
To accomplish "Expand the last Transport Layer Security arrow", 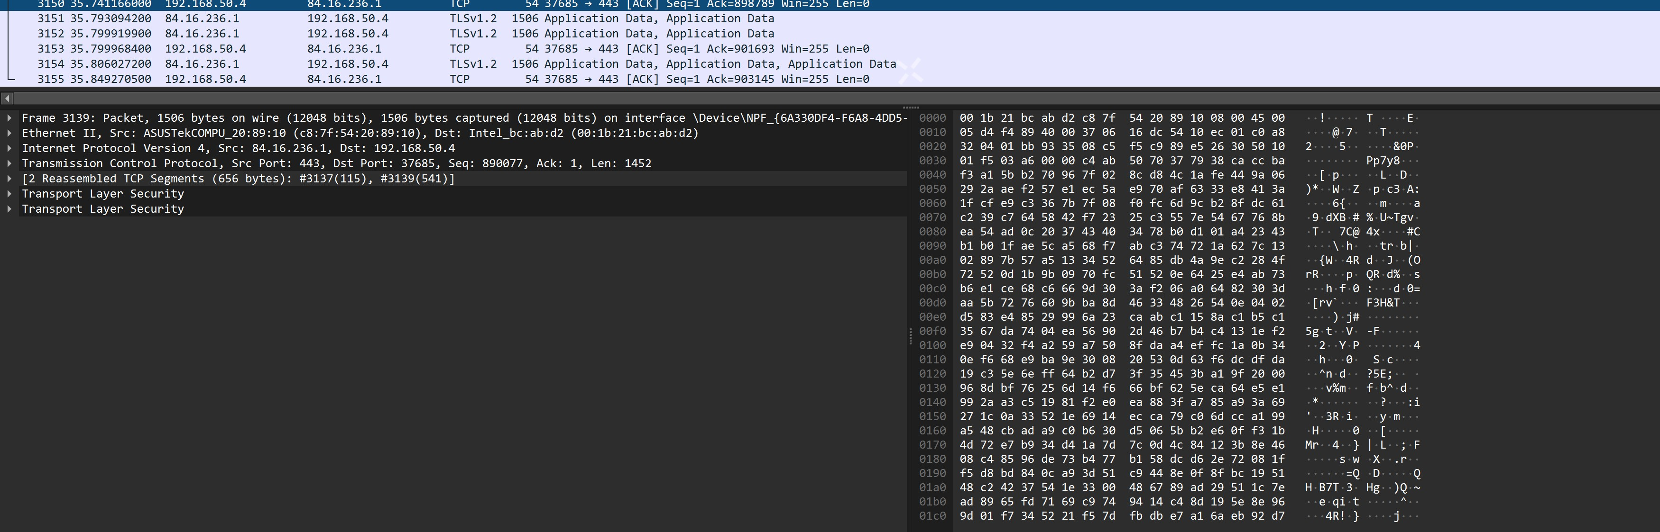I will (9, 208).
